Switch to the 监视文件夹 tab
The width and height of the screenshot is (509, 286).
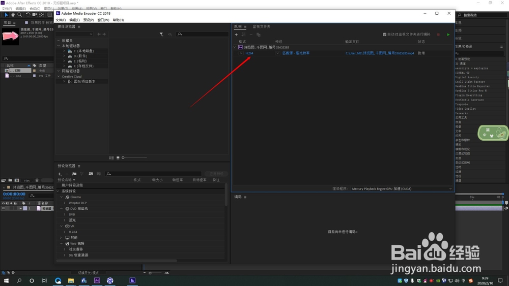pyautogui.click(x=261, y=26)
